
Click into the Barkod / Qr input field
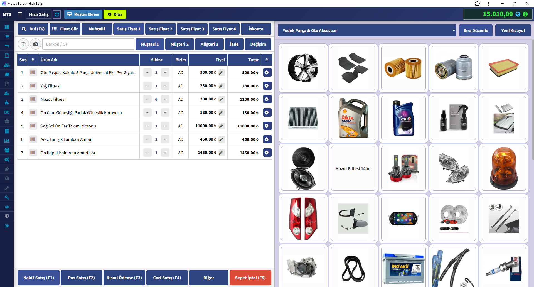88,44
